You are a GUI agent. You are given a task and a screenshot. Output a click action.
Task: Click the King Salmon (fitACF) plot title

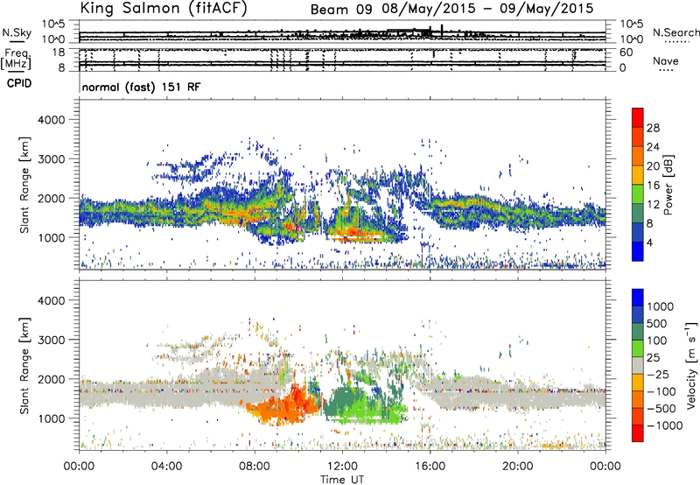point(164,8)
